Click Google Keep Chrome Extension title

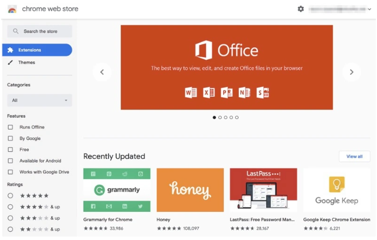click(337, 220)
